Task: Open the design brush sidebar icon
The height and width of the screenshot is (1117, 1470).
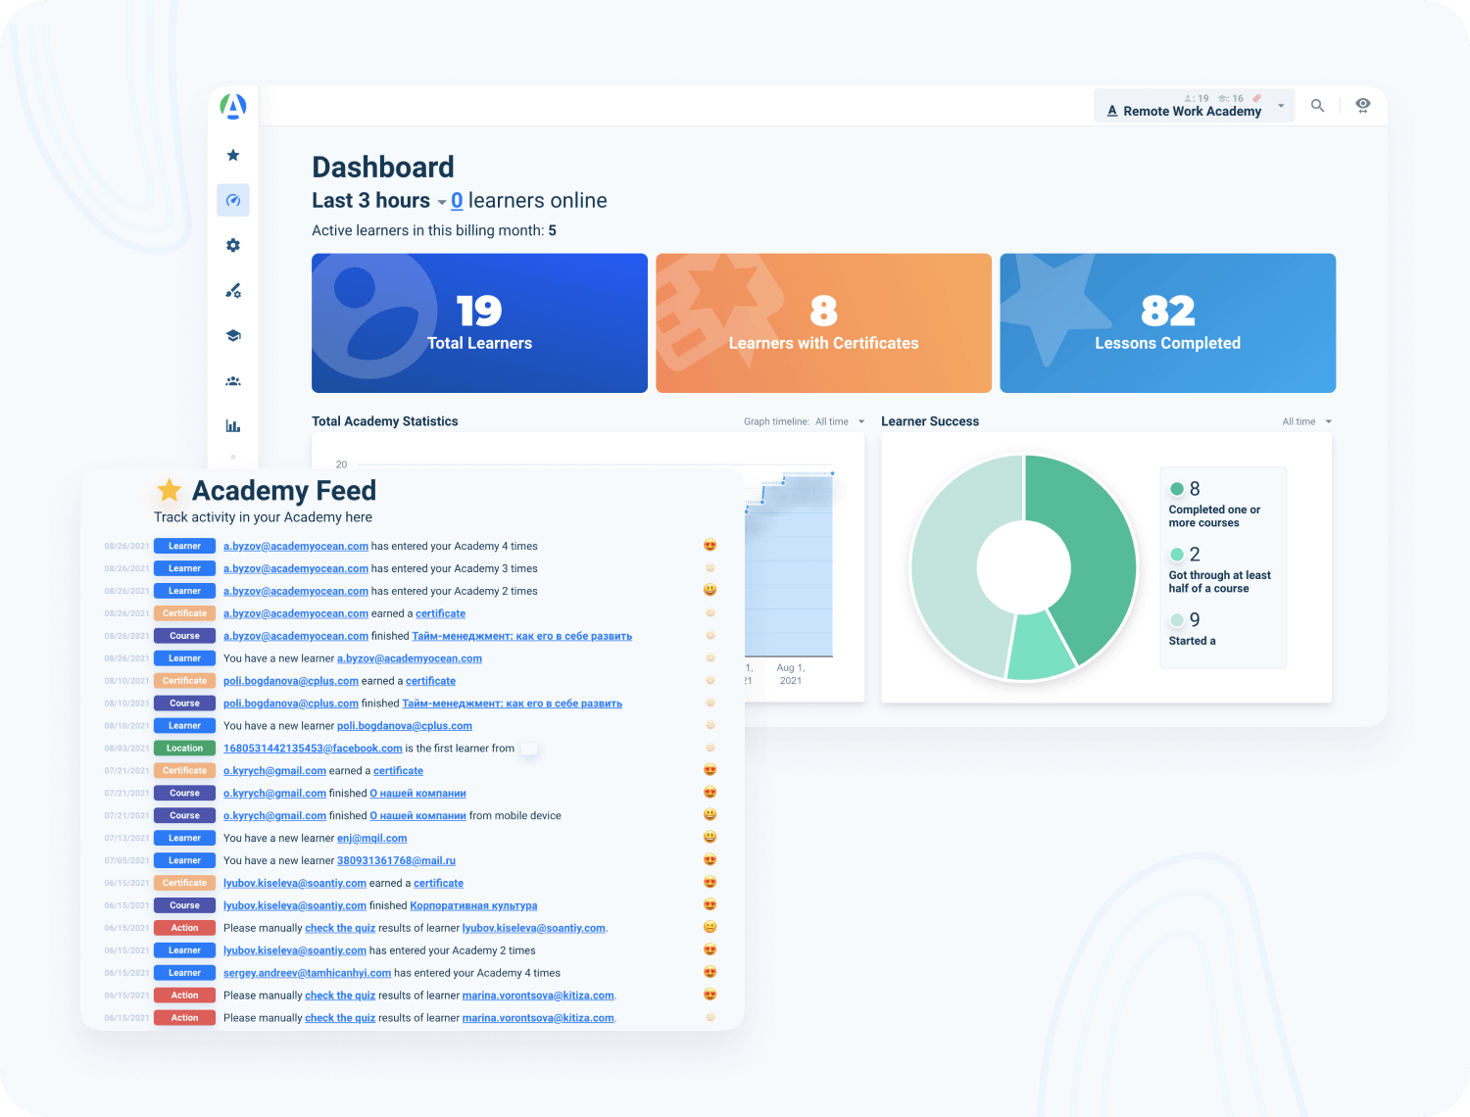Action: tap(233, 291)
